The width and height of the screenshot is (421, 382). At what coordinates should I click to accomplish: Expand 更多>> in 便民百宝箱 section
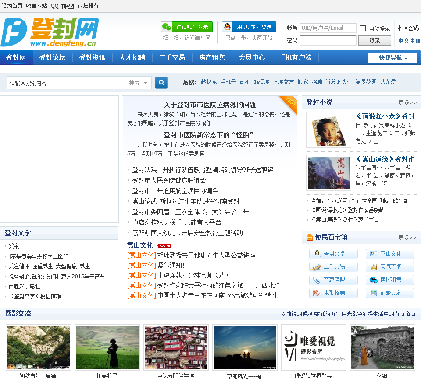point(407,238)
